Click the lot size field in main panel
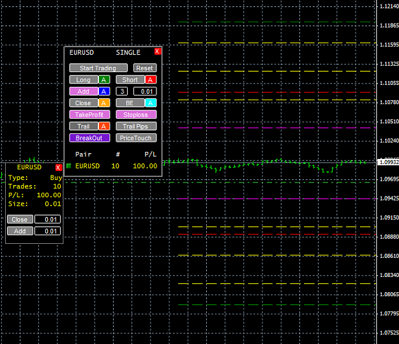The width and height of the screenshot is (399, 344). click(145, 91)
